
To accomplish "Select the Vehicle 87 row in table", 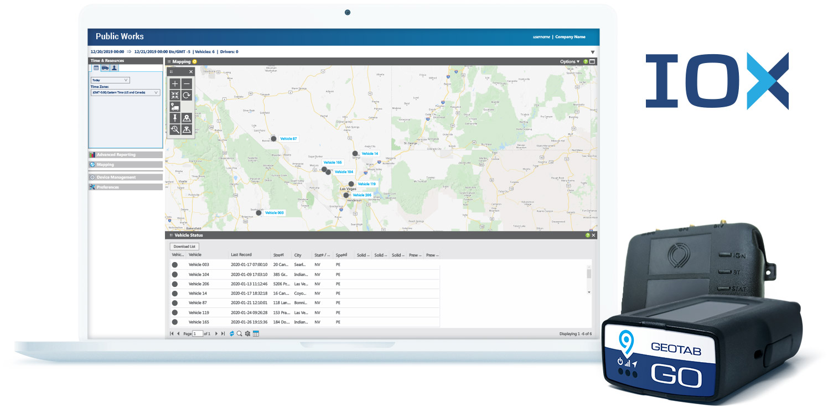I will click(x=304, y=303).
